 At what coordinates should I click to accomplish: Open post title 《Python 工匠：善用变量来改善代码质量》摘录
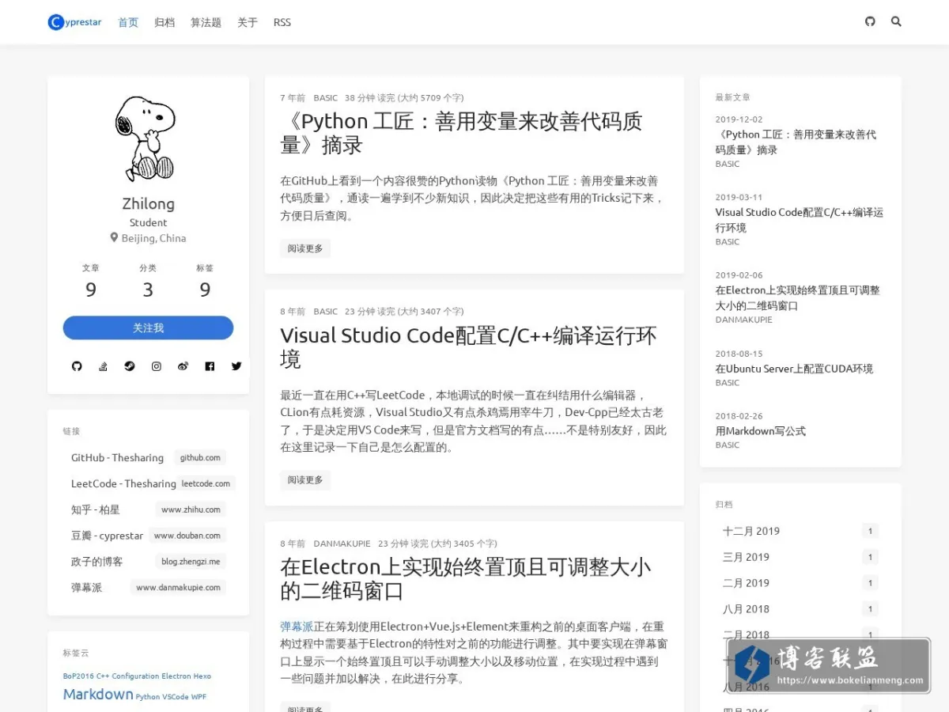coord(462,133)
